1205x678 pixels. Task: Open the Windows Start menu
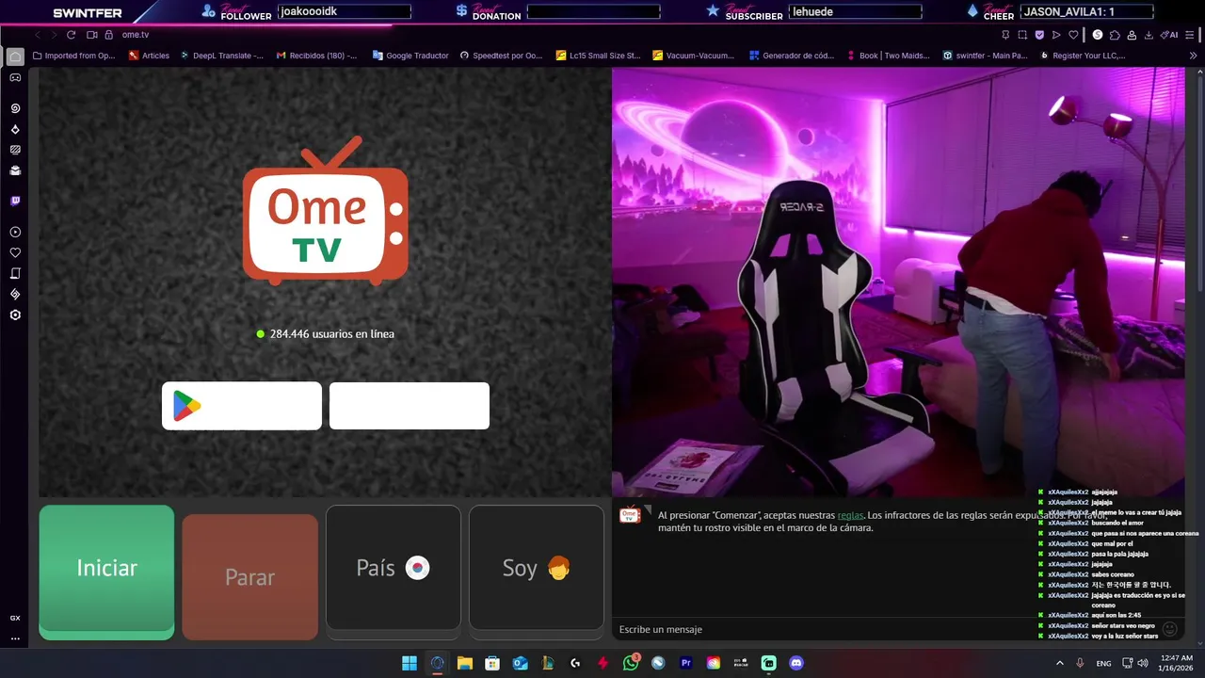pyautogui.click(x=410, y=663)
